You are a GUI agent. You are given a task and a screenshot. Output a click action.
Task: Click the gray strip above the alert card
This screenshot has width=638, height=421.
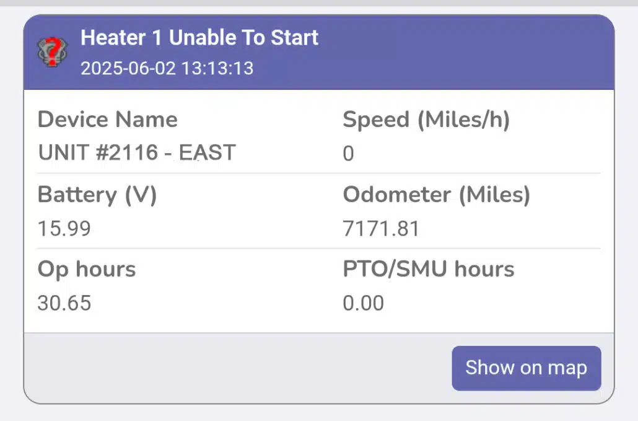coord(319,3)
